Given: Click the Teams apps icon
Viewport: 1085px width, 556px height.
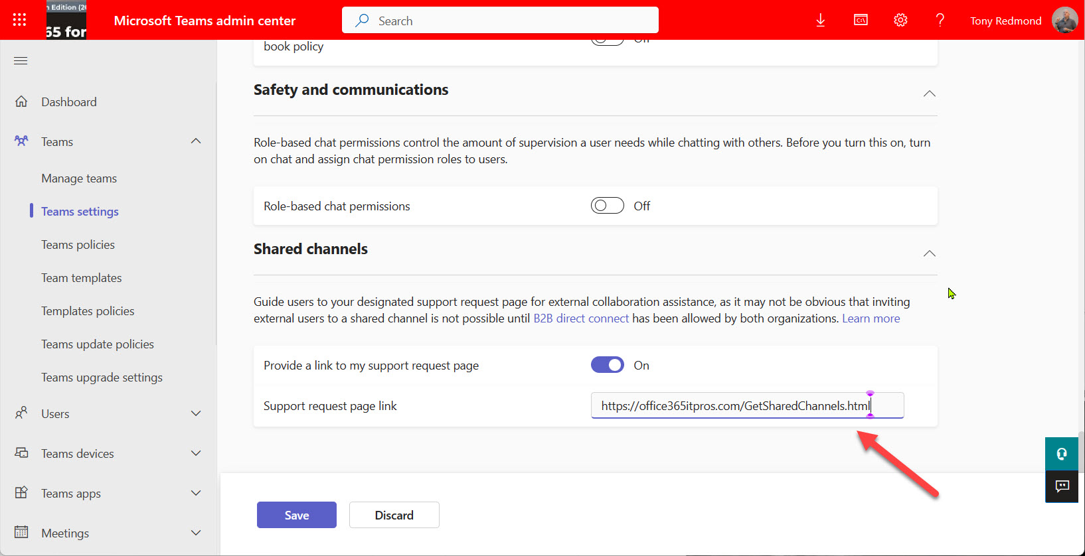Looking at the screenshot, I should coord(21,493).
